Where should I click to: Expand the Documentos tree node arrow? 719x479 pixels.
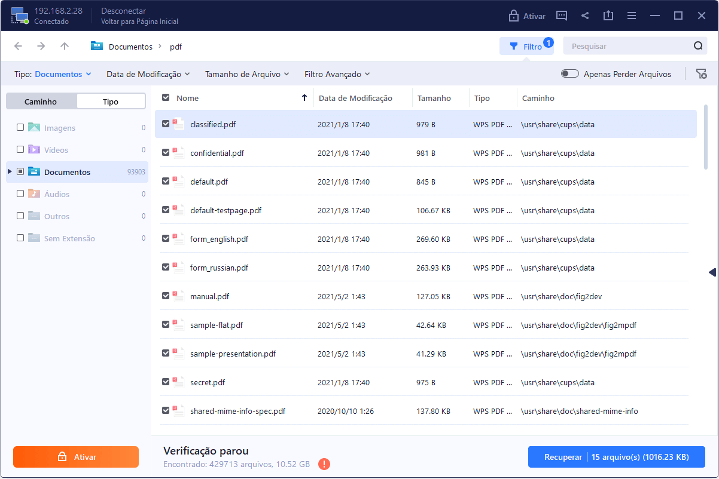(10, 171)
